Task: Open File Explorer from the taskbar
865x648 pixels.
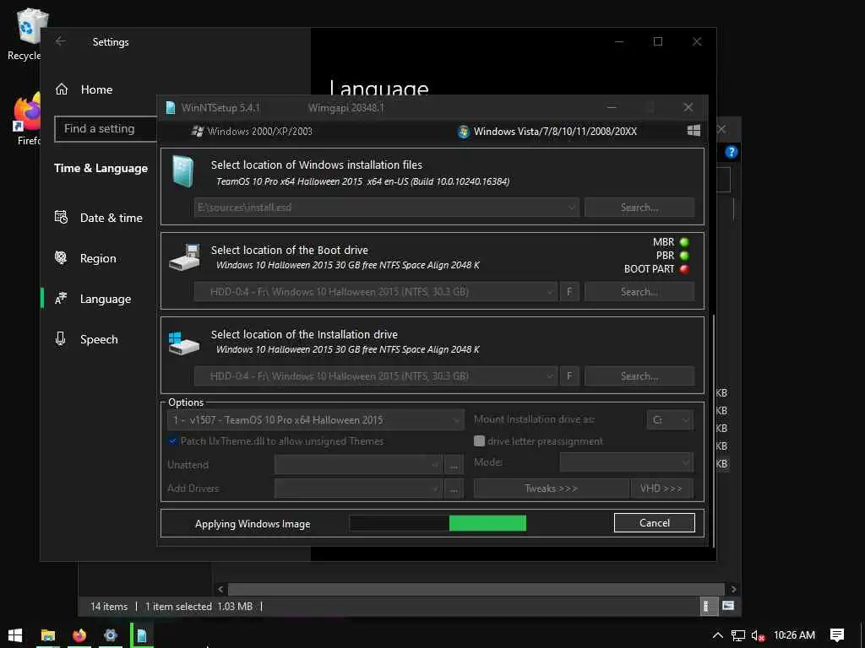Action: pos(48,635)
